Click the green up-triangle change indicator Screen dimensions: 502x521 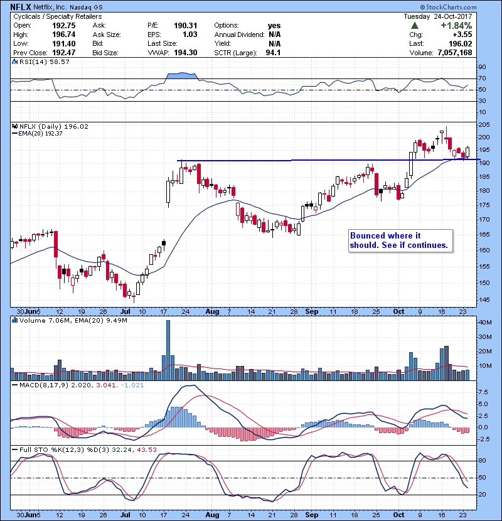tap(414, 26)
